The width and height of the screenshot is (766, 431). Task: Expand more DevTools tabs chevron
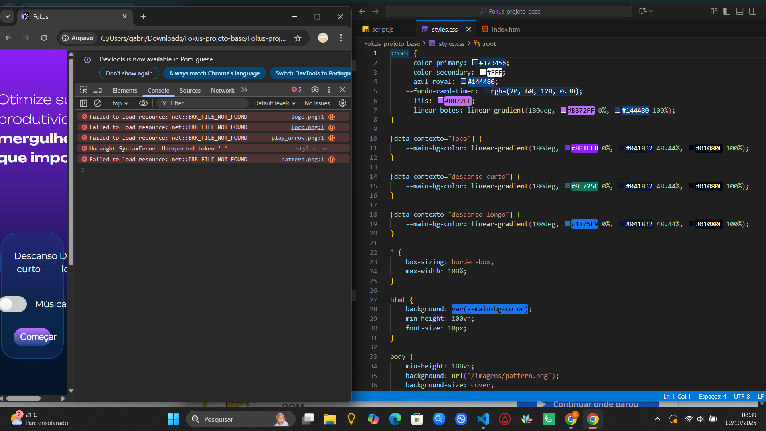pyautogui.click(x=244, y=90)
